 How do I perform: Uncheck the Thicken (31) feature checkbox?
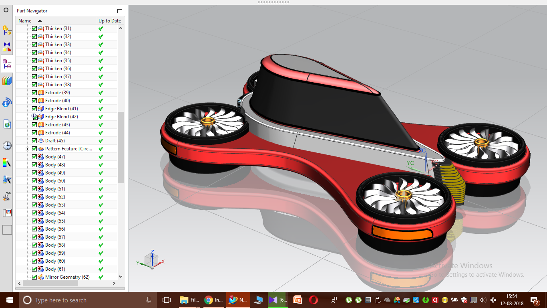point(34,28)
